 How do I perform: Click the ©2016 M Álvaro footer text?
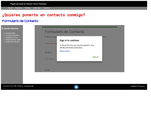pyautogui.click(x=137, y=86)
